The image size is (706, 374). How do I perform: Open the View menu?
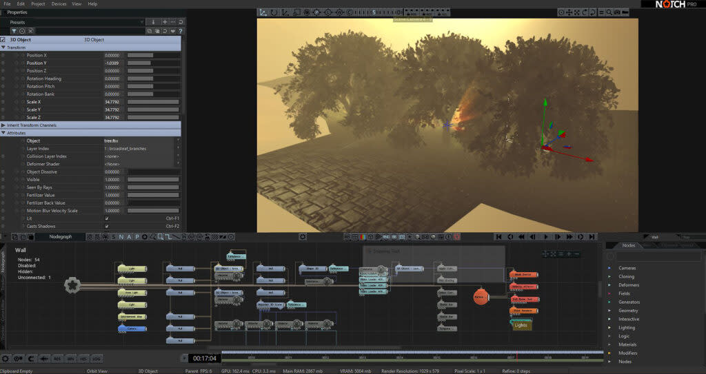click(x=77, y=3)
